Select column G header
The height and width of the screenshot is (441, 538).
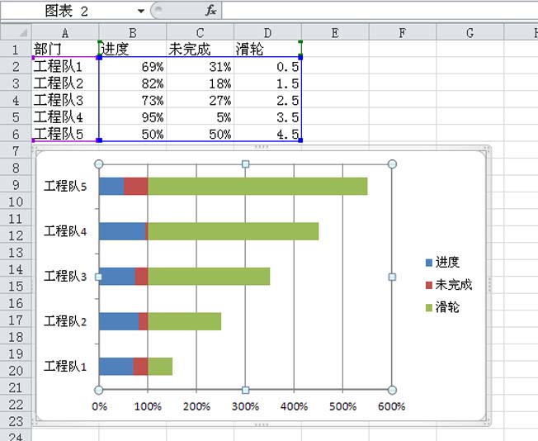click(470, 33)
